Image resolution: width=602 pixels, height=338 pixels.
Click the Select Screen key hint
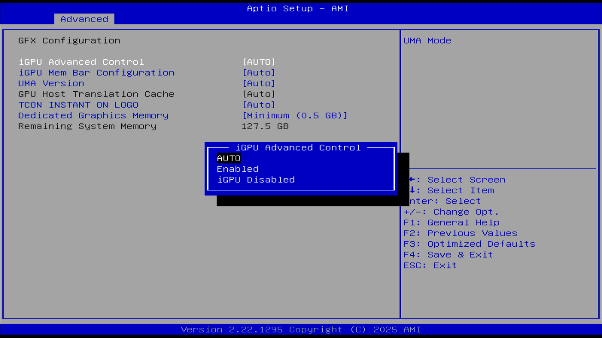[457, 180]
